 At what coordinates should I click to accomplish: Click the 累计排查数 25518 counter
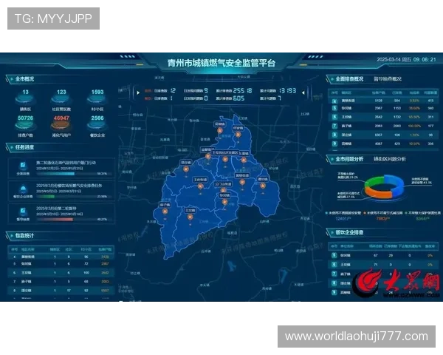point(234,90)
